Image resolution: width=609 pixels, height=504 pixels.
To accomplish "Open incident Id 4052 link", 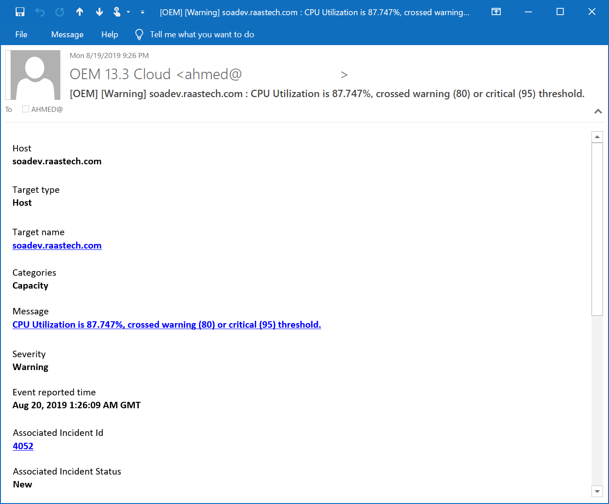I will click(23, 446).
